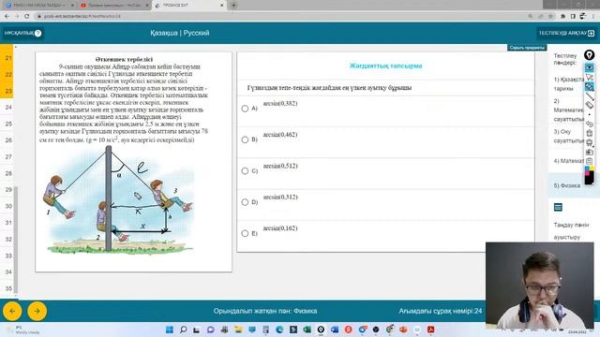Jump to question 28 in number list
Viewport: 600px width, 337px height.
tap(8, 173)
